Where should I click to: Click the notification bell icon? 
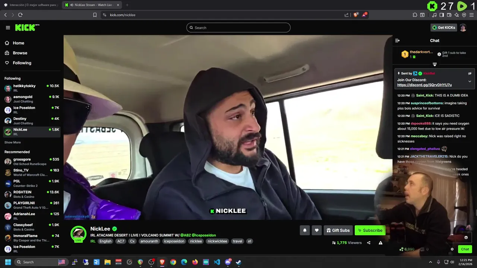pyautogui.click(x=304, y=230)
